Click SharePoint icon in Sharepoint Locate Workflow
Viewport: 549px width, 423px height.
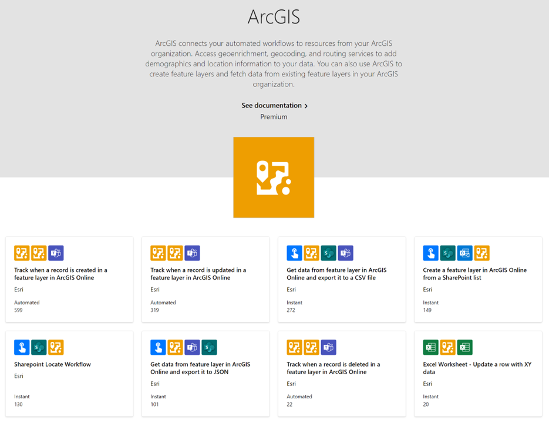point(39,347)
